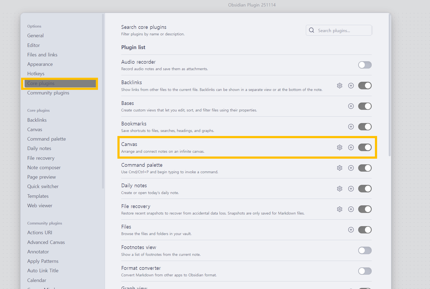This screenshot has width=430, height=289.
Task: Click the Daily notes hotkey plus icon
Action: click(x=351, y=189)
